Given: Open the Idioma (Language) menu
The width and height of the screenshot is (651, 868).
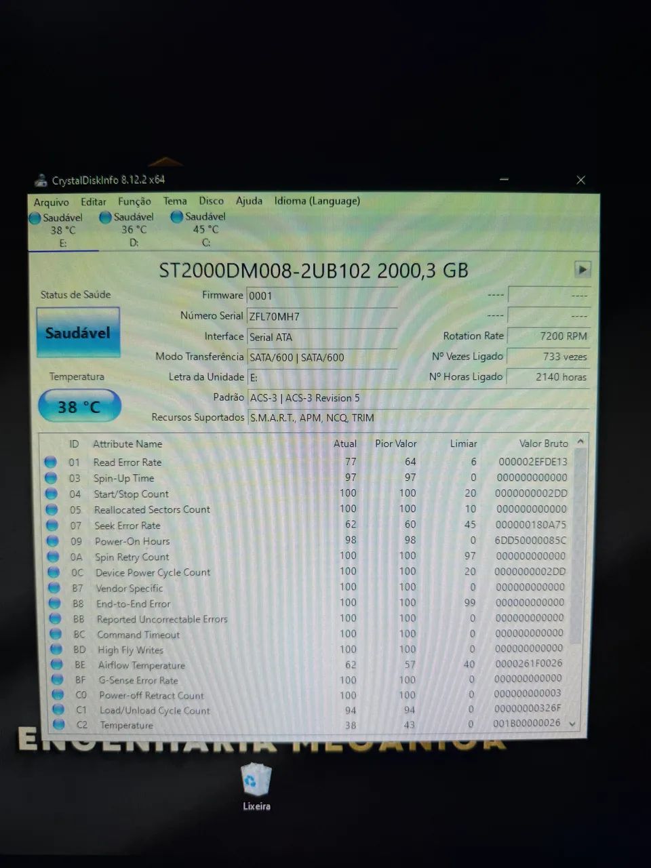Looking at the screenshot, I should click(x=317, y=201).
